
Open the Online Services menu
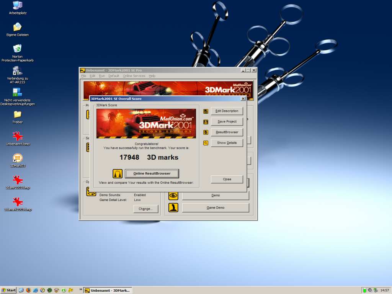[134, 76]
